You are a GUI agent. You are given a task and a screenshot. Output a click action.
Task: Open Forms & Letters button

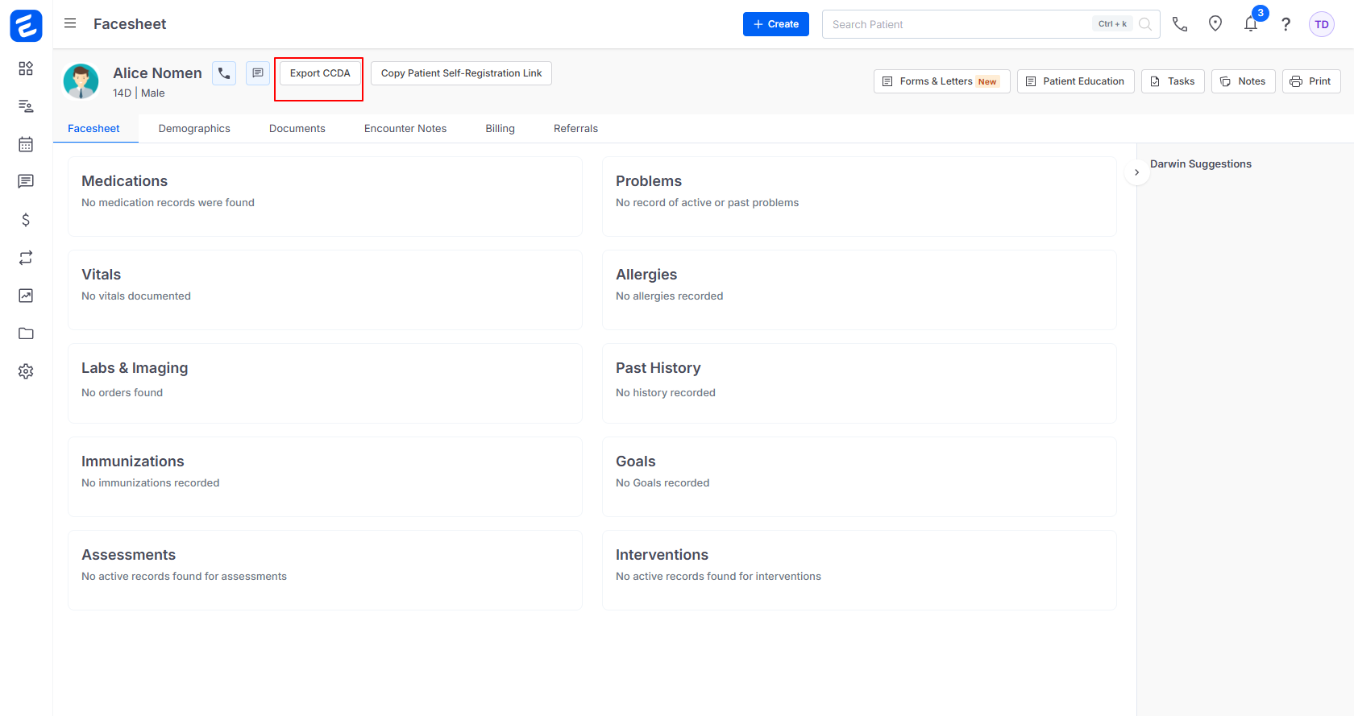(x=941, y=81)
